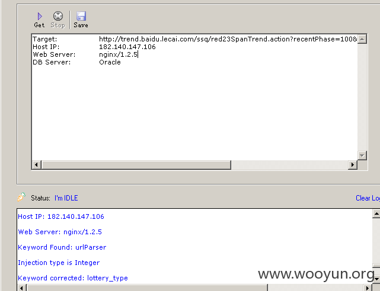
Task: Click the log line 'Keyword corrected: lottery_type'
Action: [x=73, y=278]
